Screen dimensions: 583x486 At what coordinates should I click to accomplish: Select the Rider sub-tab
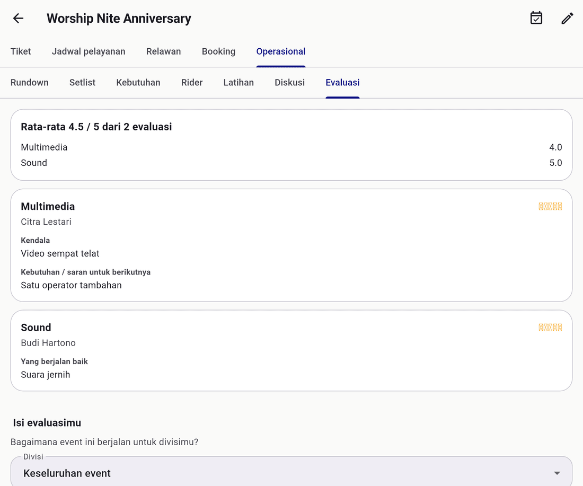pos(192,83)
